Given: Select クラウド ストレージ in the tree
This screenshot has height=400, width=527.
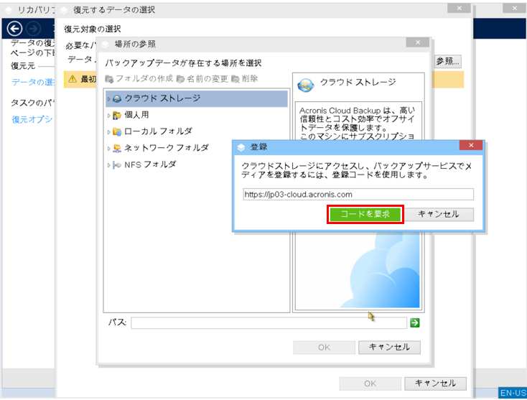Looking at the screenshot, I should tap(162, 98).
